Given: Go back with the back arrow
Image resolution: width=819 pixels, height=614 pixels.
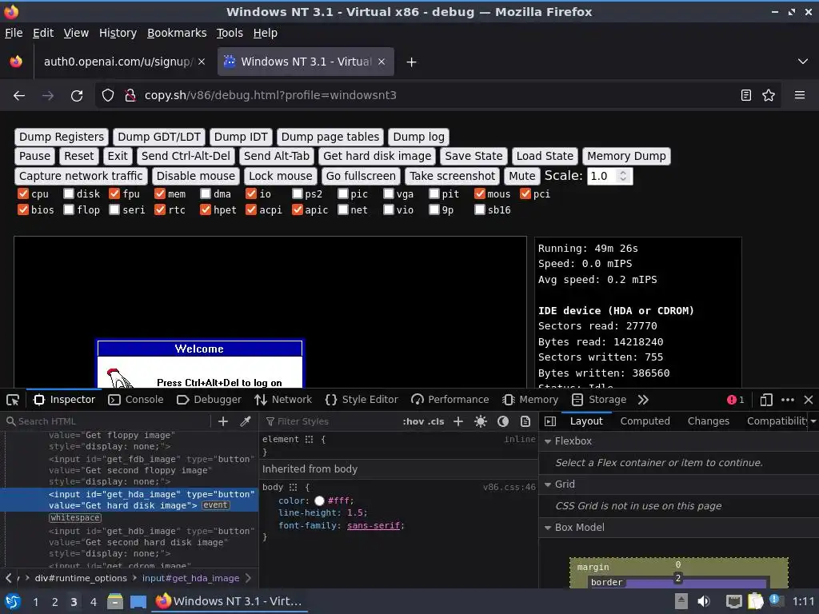Looking at the screenshot, I should (19, 96).
